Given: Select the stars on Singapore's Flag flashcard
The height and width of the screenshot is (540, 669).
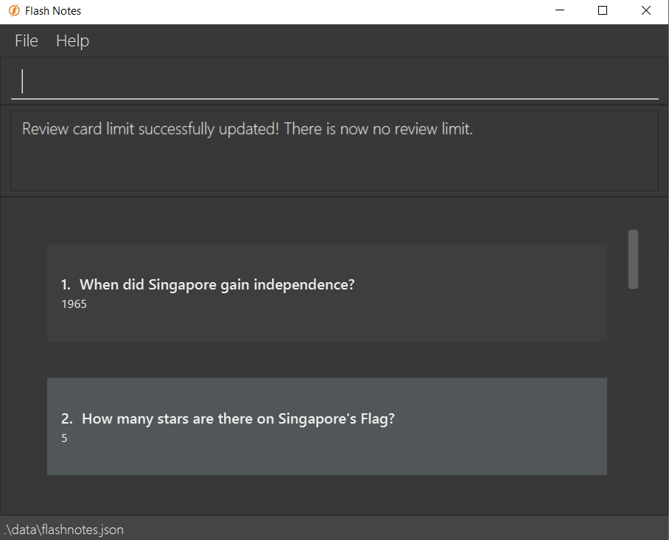Looking at the screenshot, I should (327, 427).
